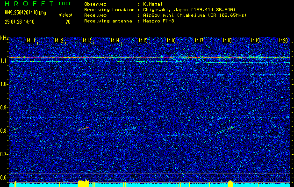Click the yellow signal bump below 1418

click(230, 184)
